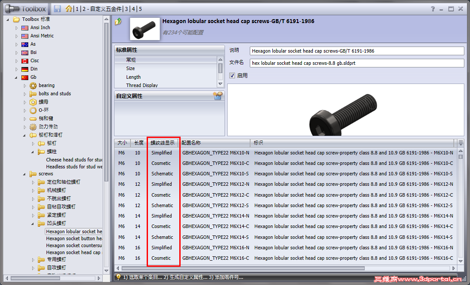
Task: Collapse the 凹头螺钉 node
Action: point(33,224)
